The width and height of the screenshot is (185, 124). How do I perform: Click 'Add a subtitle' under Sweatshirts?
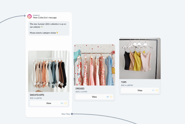(x=36, y=98)
